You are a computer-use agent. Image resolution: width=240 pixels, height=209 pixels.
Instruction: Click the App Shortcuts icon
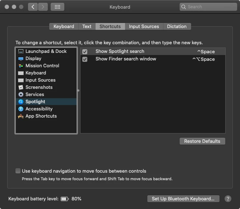click(x=21, y=116)
